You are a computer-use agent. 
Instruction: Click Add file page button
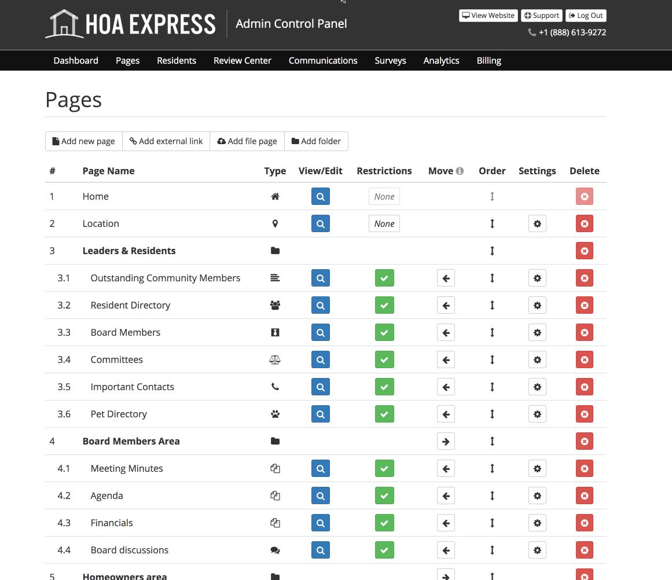coord(247,141)
